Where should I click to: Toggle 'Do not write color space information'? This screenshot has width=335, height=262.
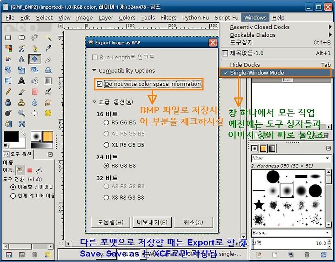click(x=148, y=84)
